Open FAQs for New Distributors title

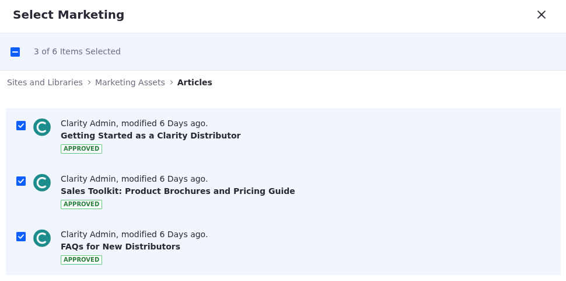(120, 247)
